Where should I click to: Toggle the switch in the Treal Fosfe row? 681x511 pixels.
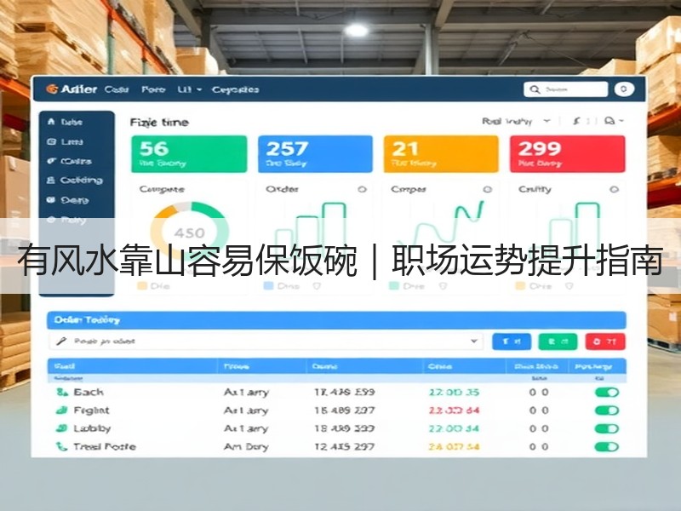coord(607,446)
